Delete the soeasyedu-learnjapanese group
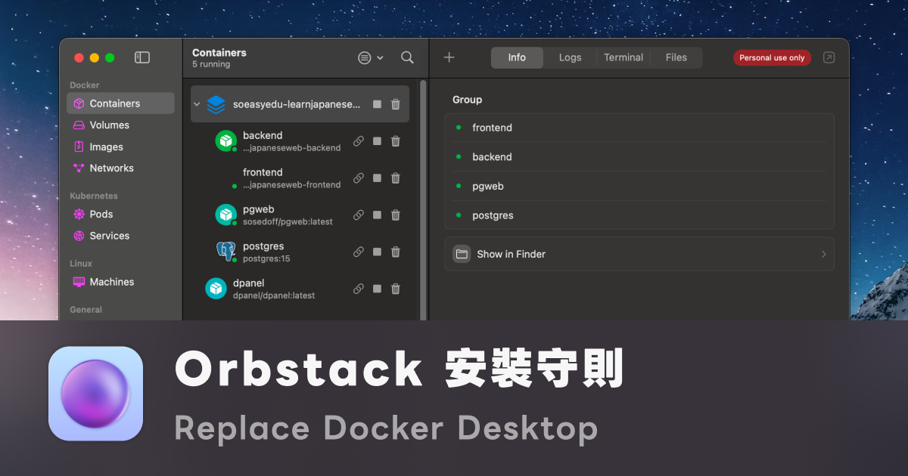The width and height of the screenshot is (908, 476). pos(396,104)
